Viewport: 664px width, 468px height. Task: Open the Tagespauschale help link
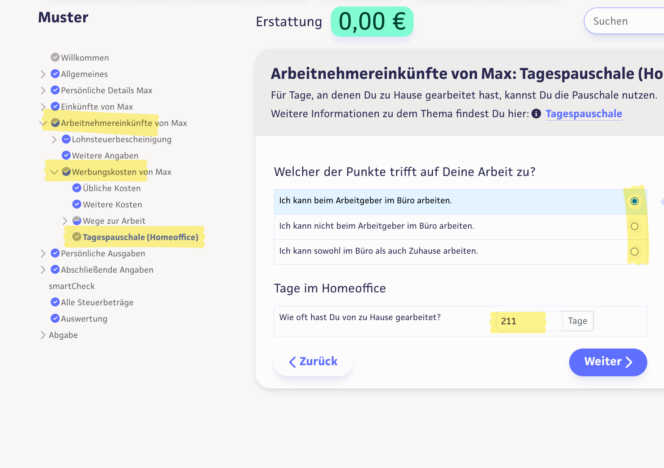coord(584,114)
